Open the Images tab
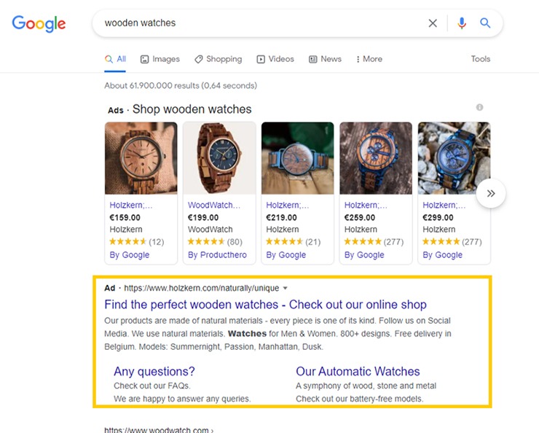The width and height of the screenshot is (539, 433). click(x=160, y=59)
